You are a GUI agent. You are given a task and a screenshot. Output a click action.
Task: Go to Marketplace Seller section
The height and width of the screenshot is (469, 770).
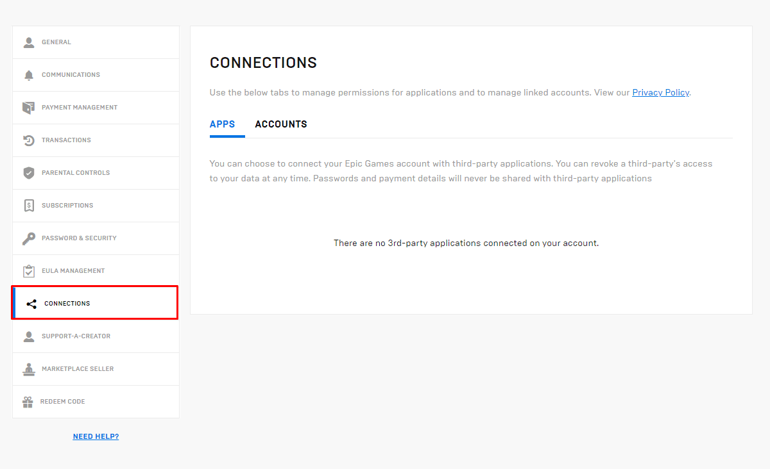click(96, 369)
